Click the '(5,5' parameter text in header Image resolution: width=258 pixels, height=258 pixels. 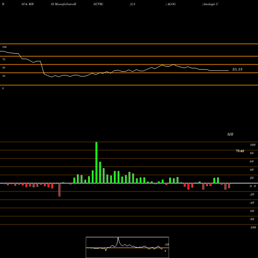coord(133,4)
